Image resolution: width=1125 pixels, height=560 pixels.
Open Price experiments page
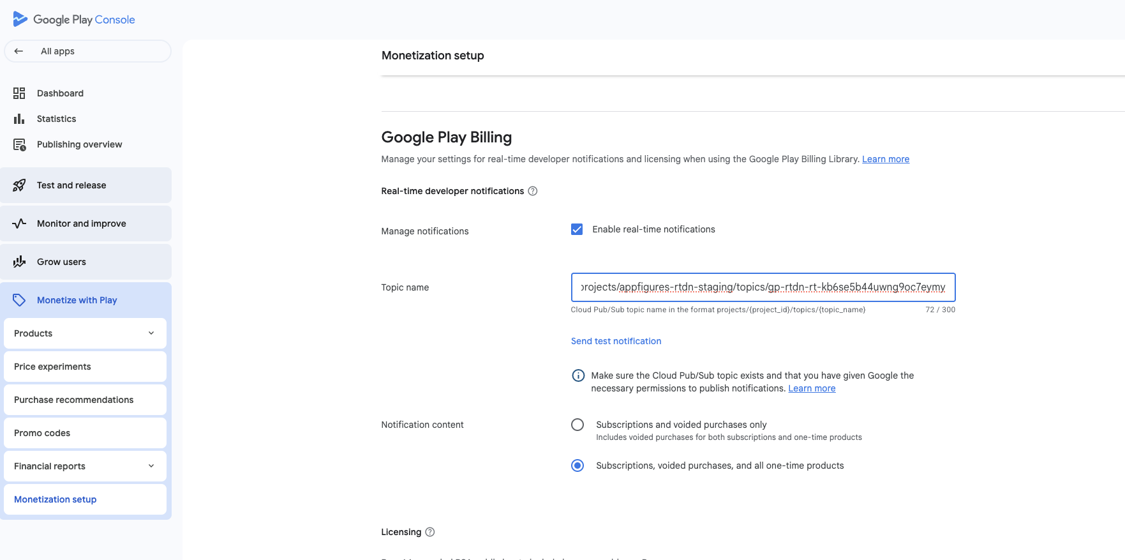click(85, 367)
